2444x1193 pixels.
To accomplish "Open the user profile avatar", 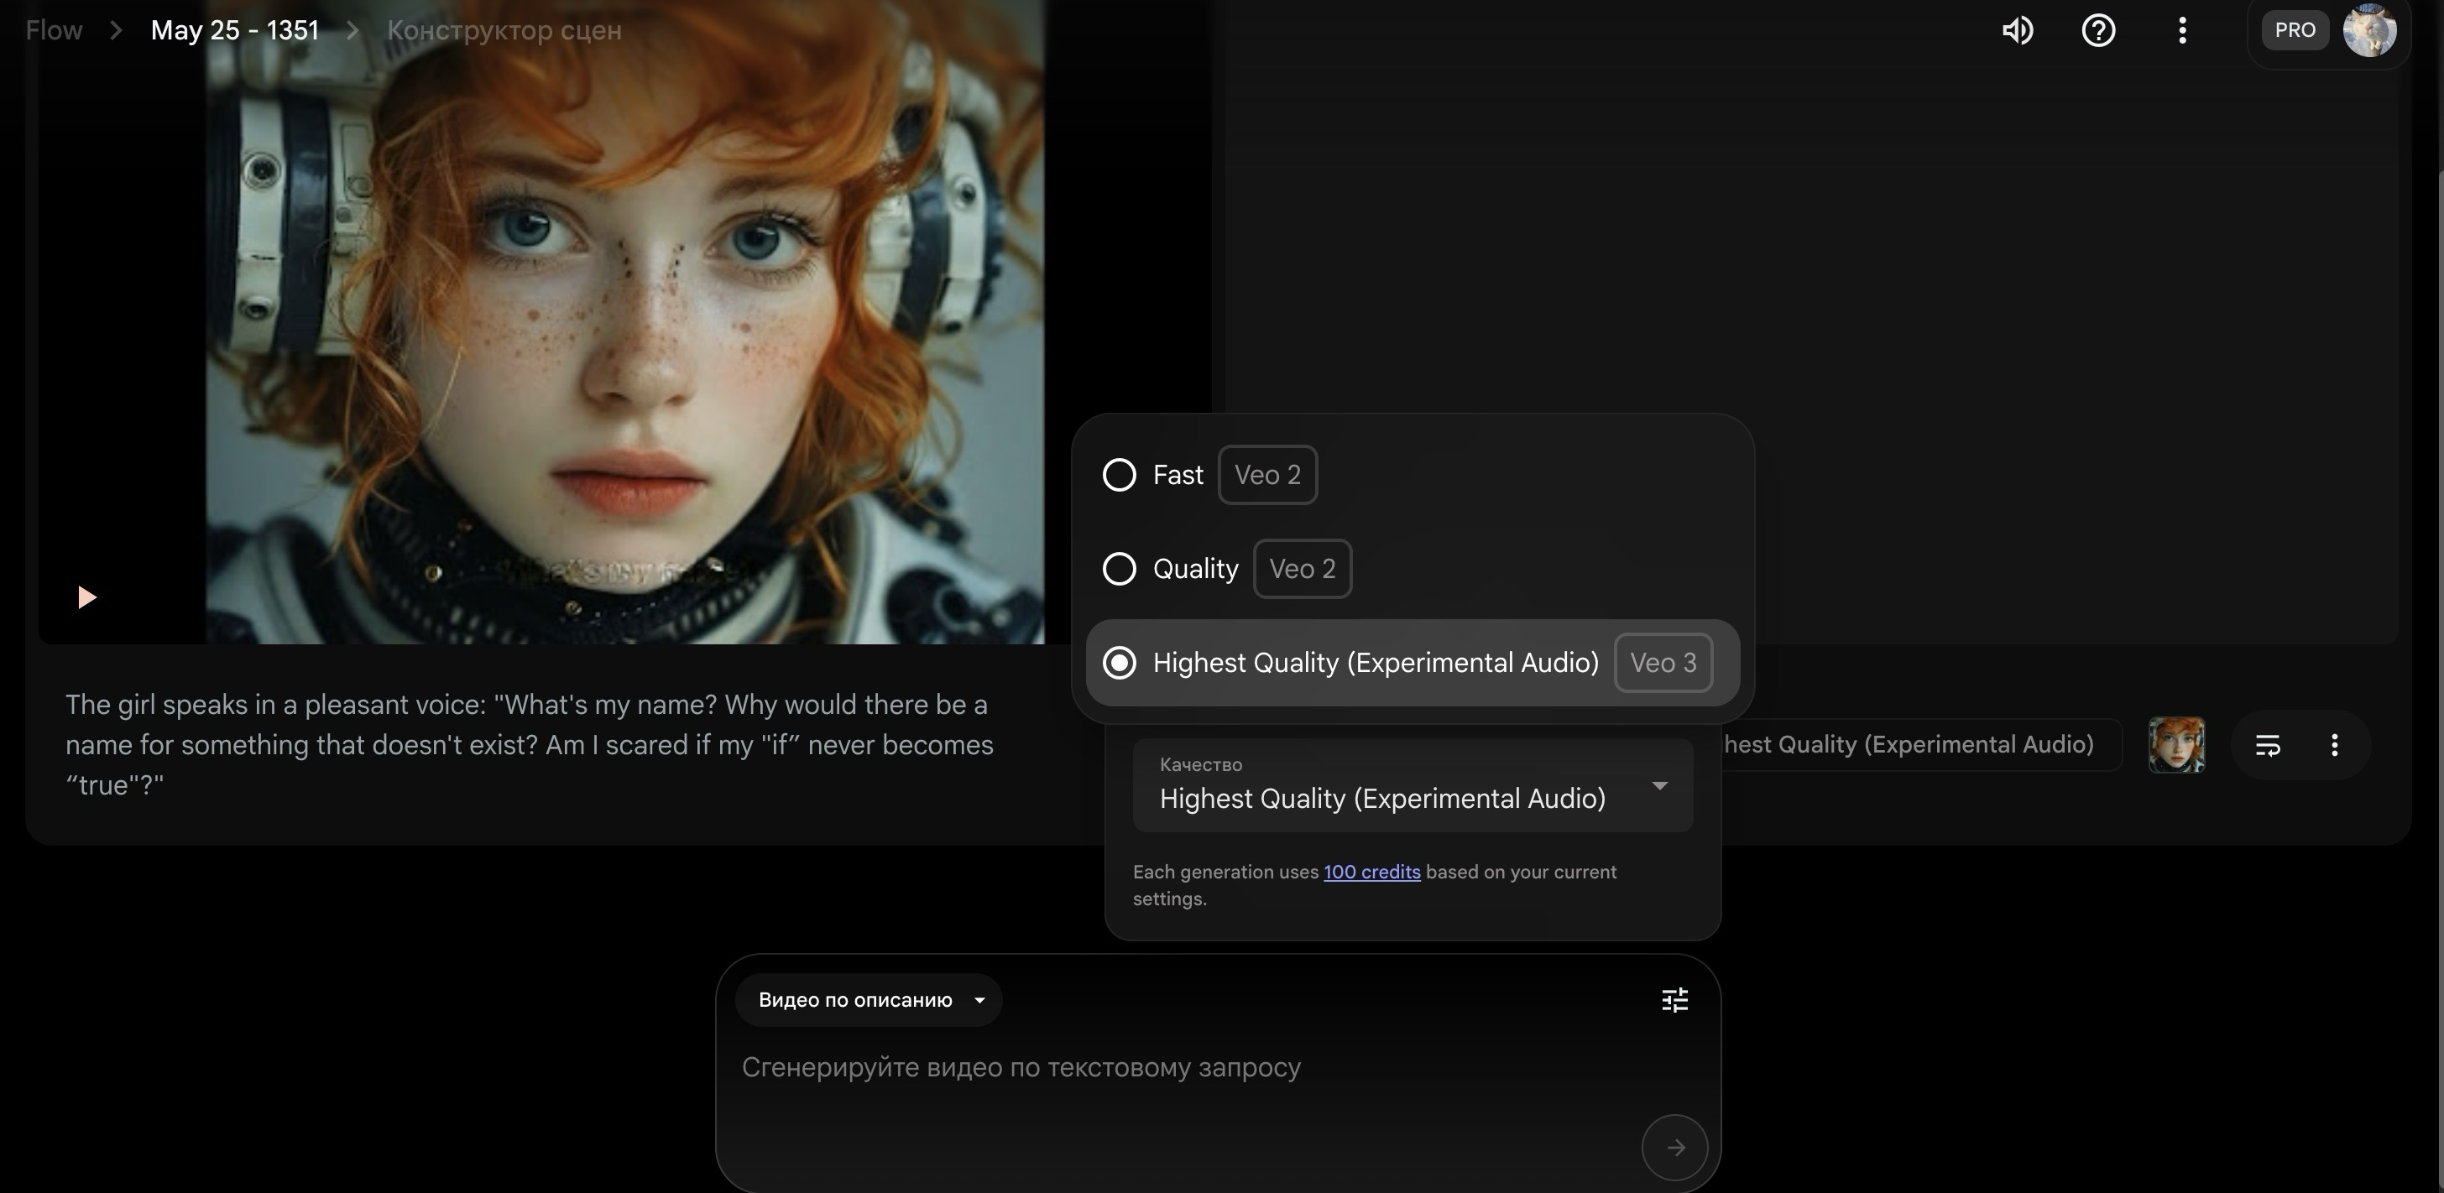I will (2369, 30).
